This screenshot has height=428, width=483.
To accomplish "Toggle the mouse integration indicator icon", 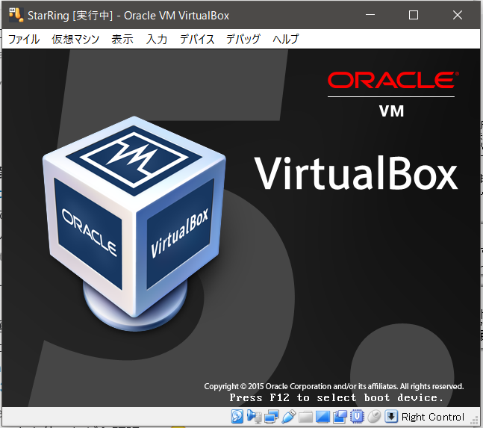I will [374, 416].
